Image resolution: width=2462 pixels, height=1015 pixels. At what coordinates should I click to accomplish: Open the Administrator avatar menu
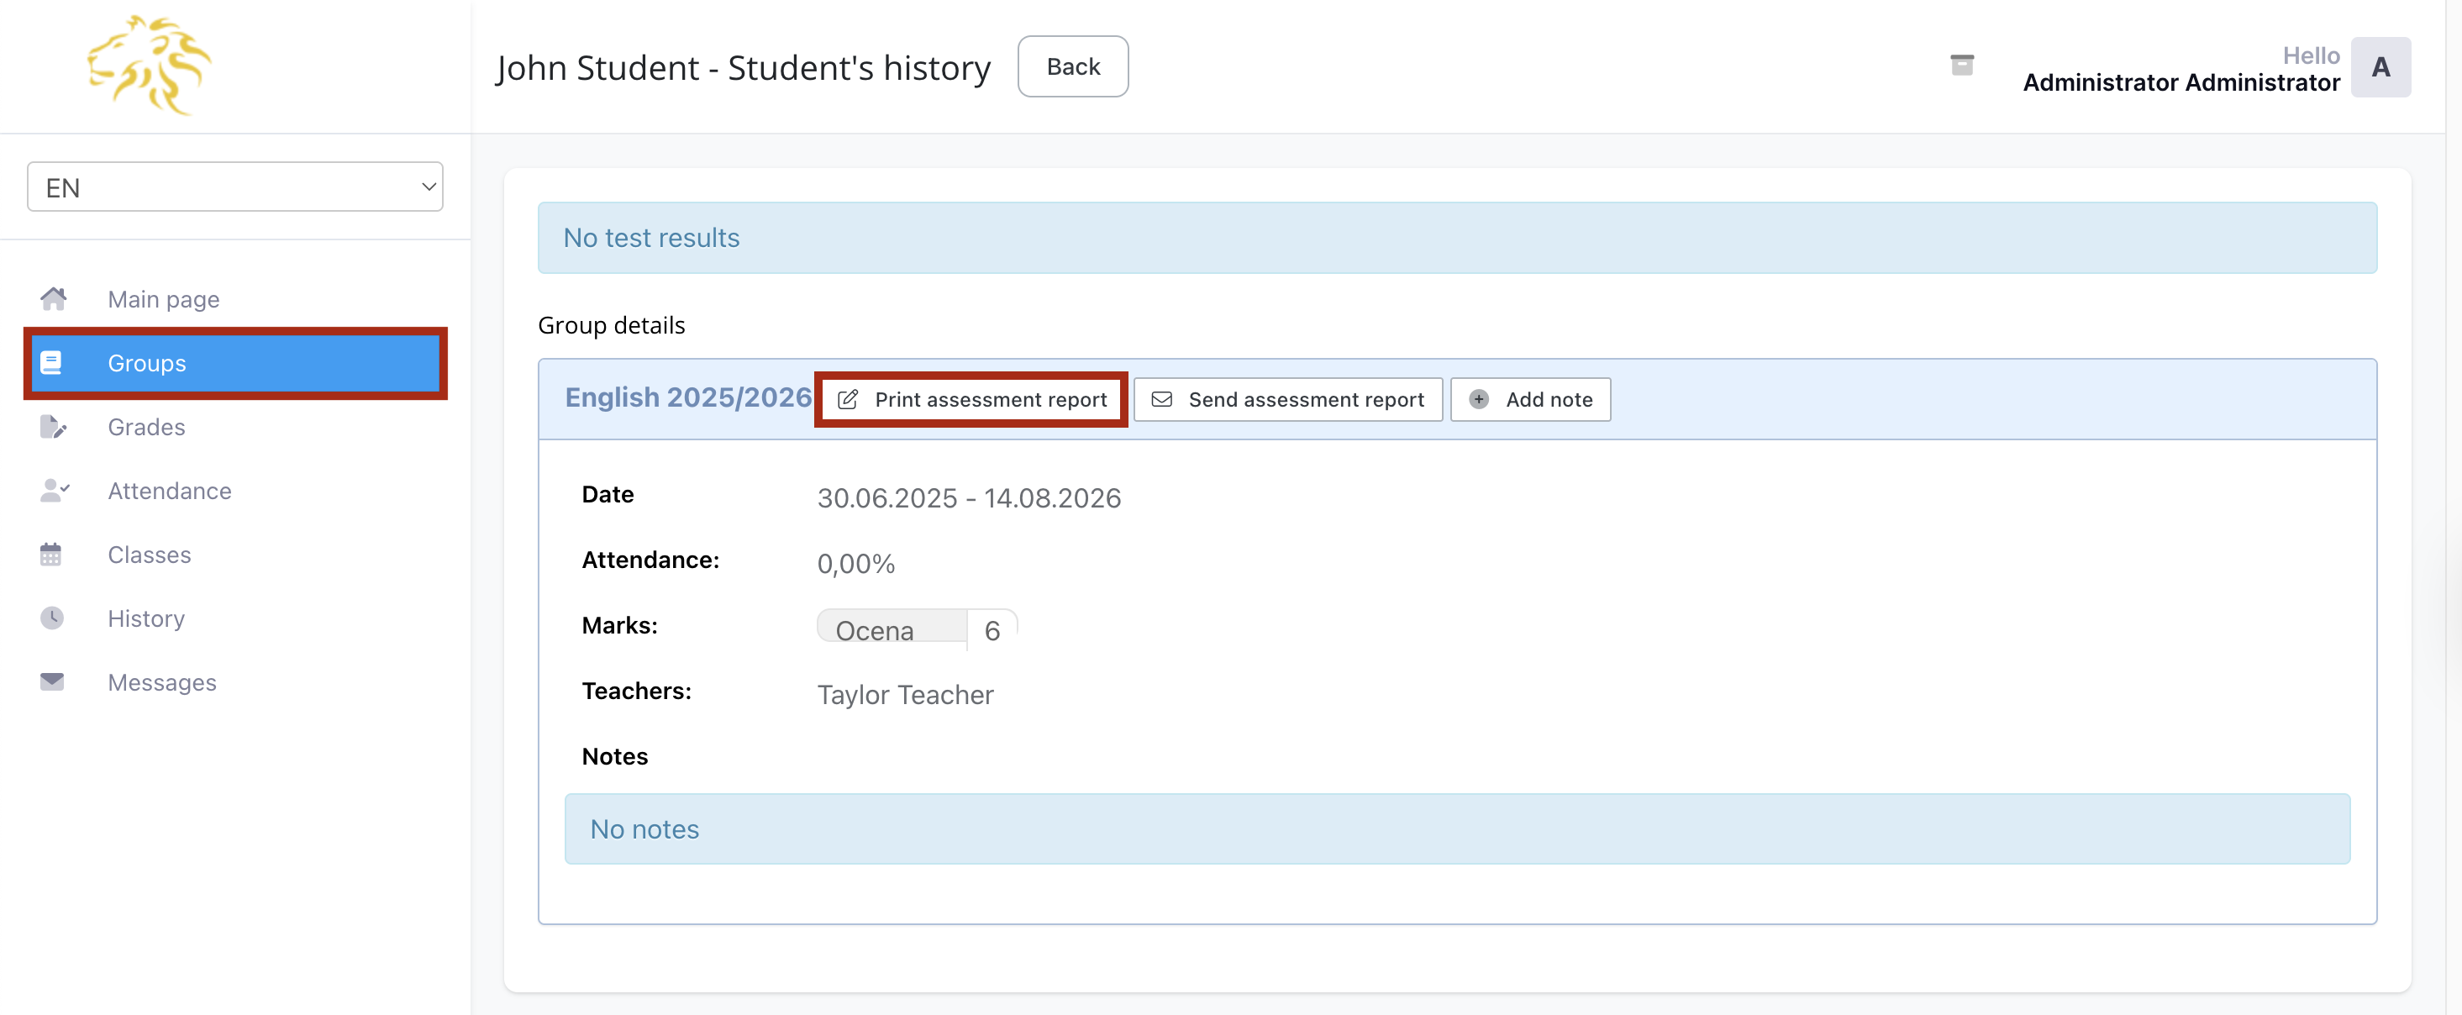click(2380, 67)
